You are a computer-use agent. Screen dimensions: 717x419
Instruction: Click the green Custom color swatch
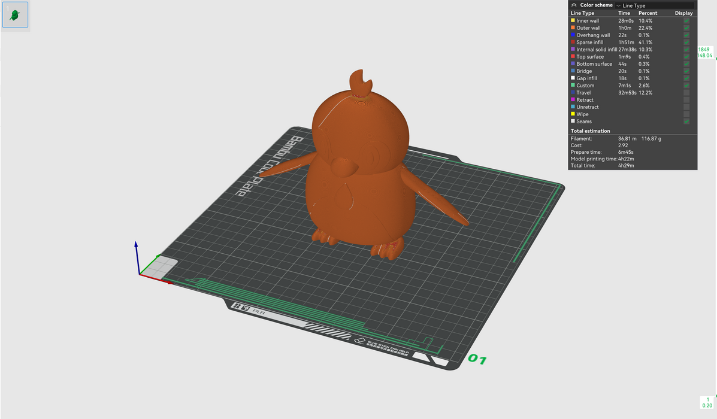pyautogui.click(x=573, y=86)
